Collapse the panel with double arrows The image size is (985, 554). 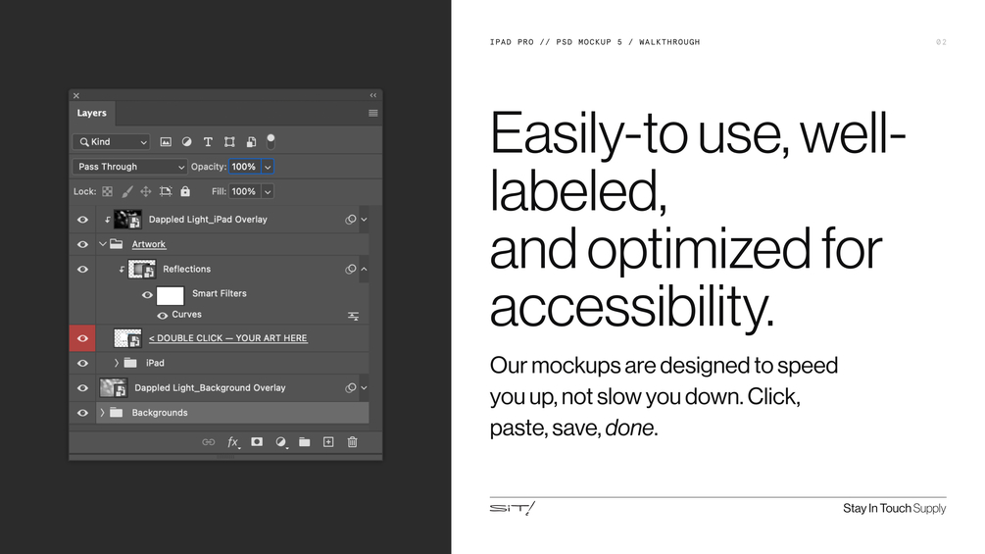pyautogui.click(x=373, y=95)
